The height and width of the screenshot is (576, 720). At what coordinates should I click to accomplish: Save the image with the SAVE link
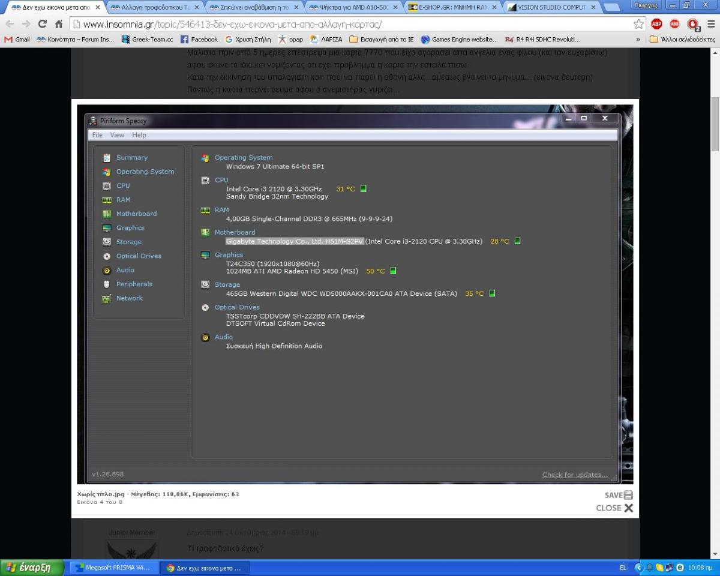619,495
